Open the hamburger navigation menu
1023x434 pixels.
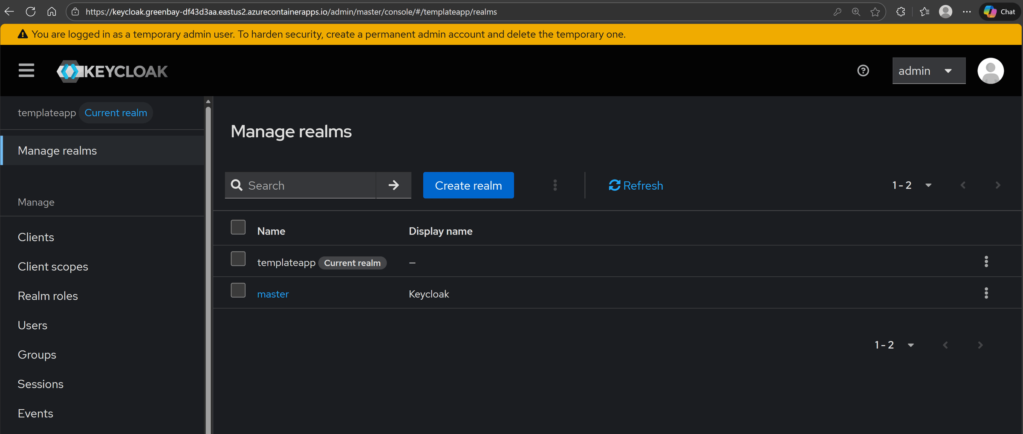click(26, 71)
